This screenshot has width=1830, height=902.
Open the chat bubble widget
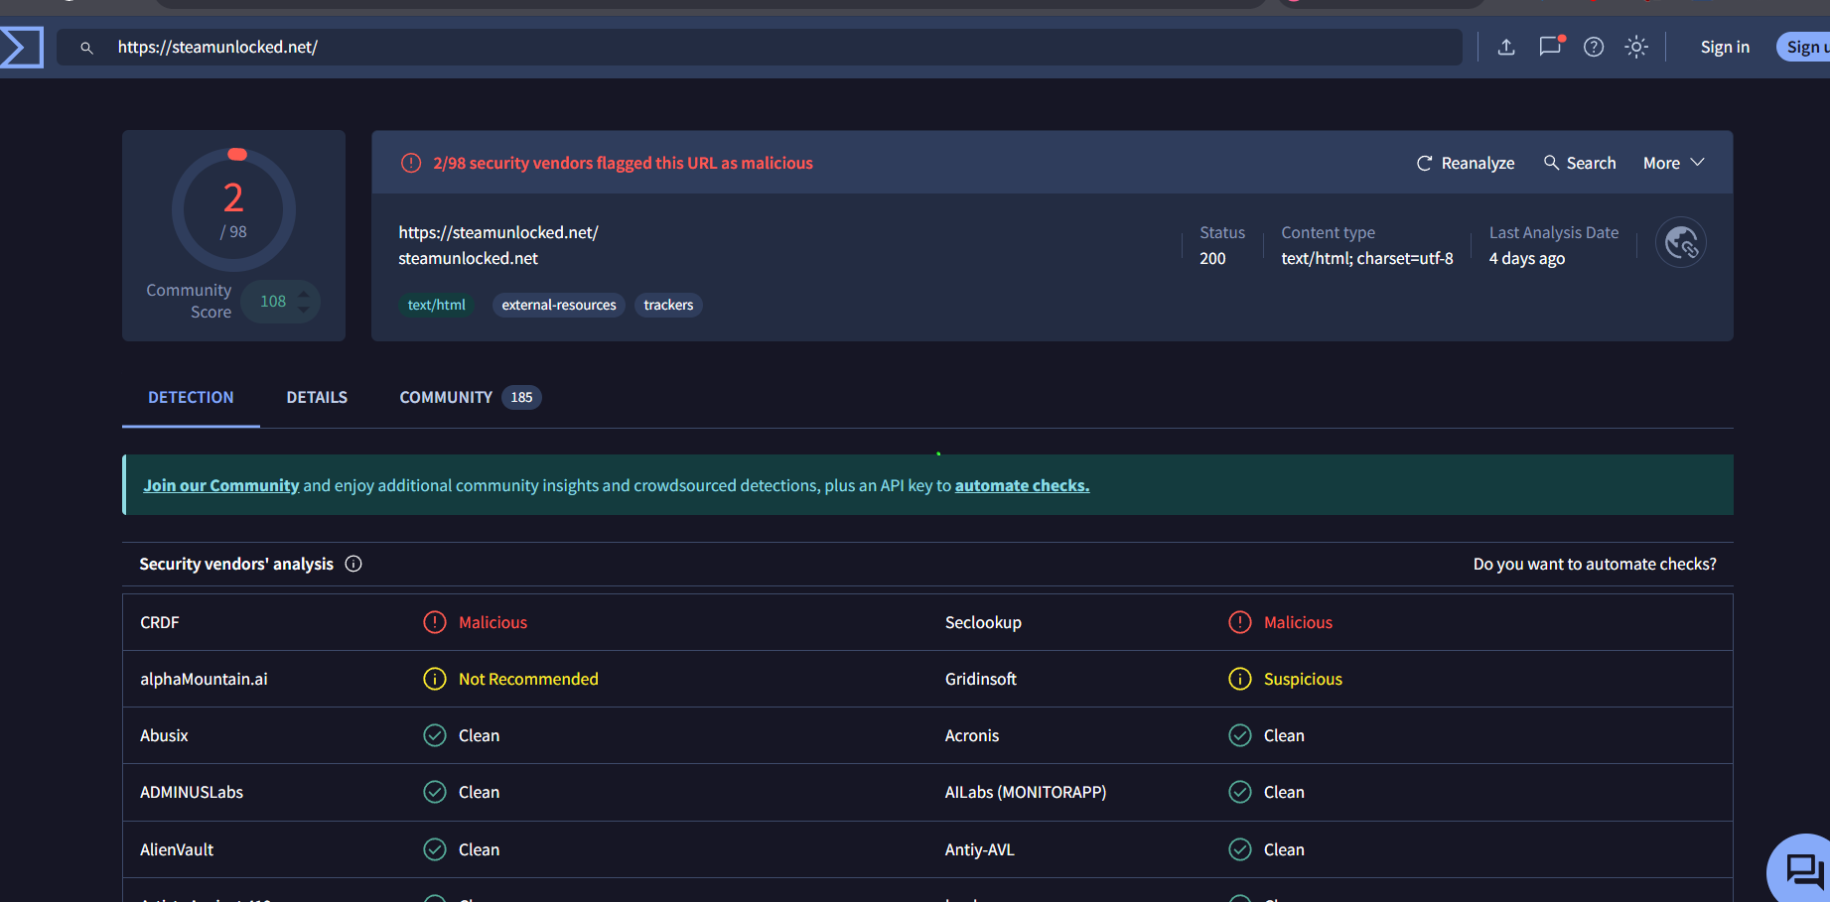point(1802,870)
